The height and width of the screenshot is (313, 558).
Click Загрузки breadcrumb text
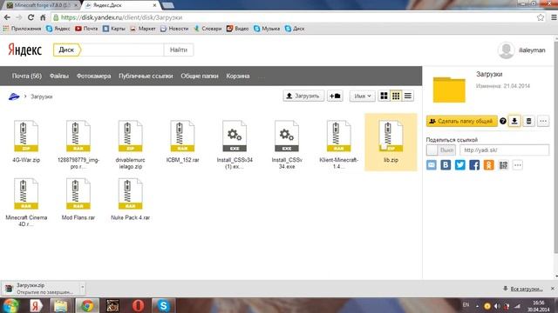pos(41,97)
